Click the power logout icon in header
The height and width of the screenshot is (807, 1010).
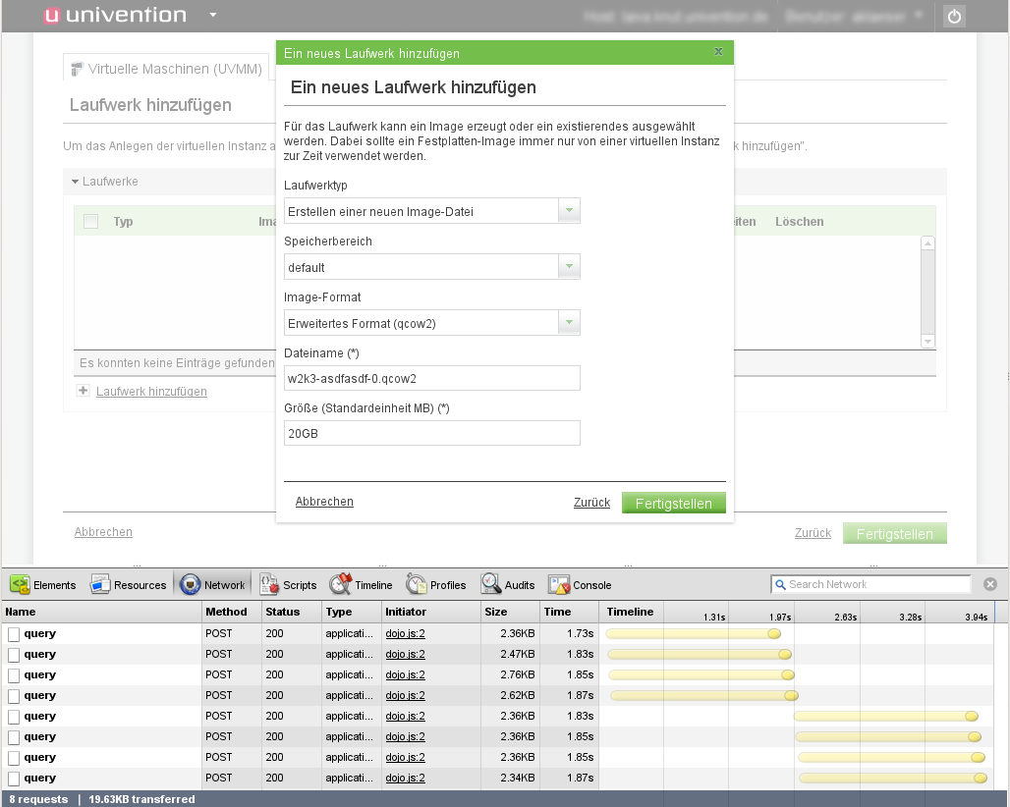click(954, 17)
